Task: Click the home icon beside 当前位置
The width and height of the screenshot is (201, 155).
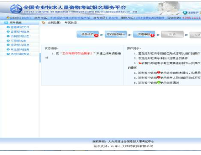Action: pos(44,23)
